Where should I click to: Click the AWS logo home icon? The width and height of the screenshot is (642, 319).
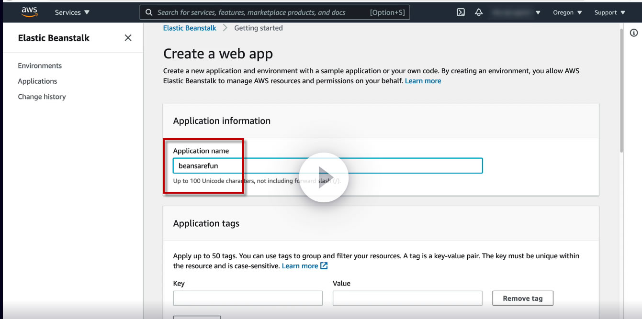pyautogui.click(x=29, y=12)
